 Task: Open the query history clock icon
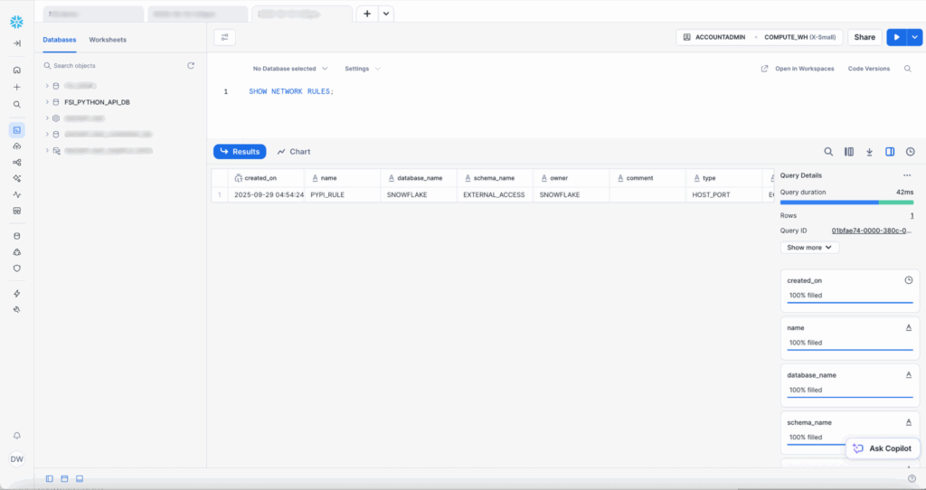point(910,152)
